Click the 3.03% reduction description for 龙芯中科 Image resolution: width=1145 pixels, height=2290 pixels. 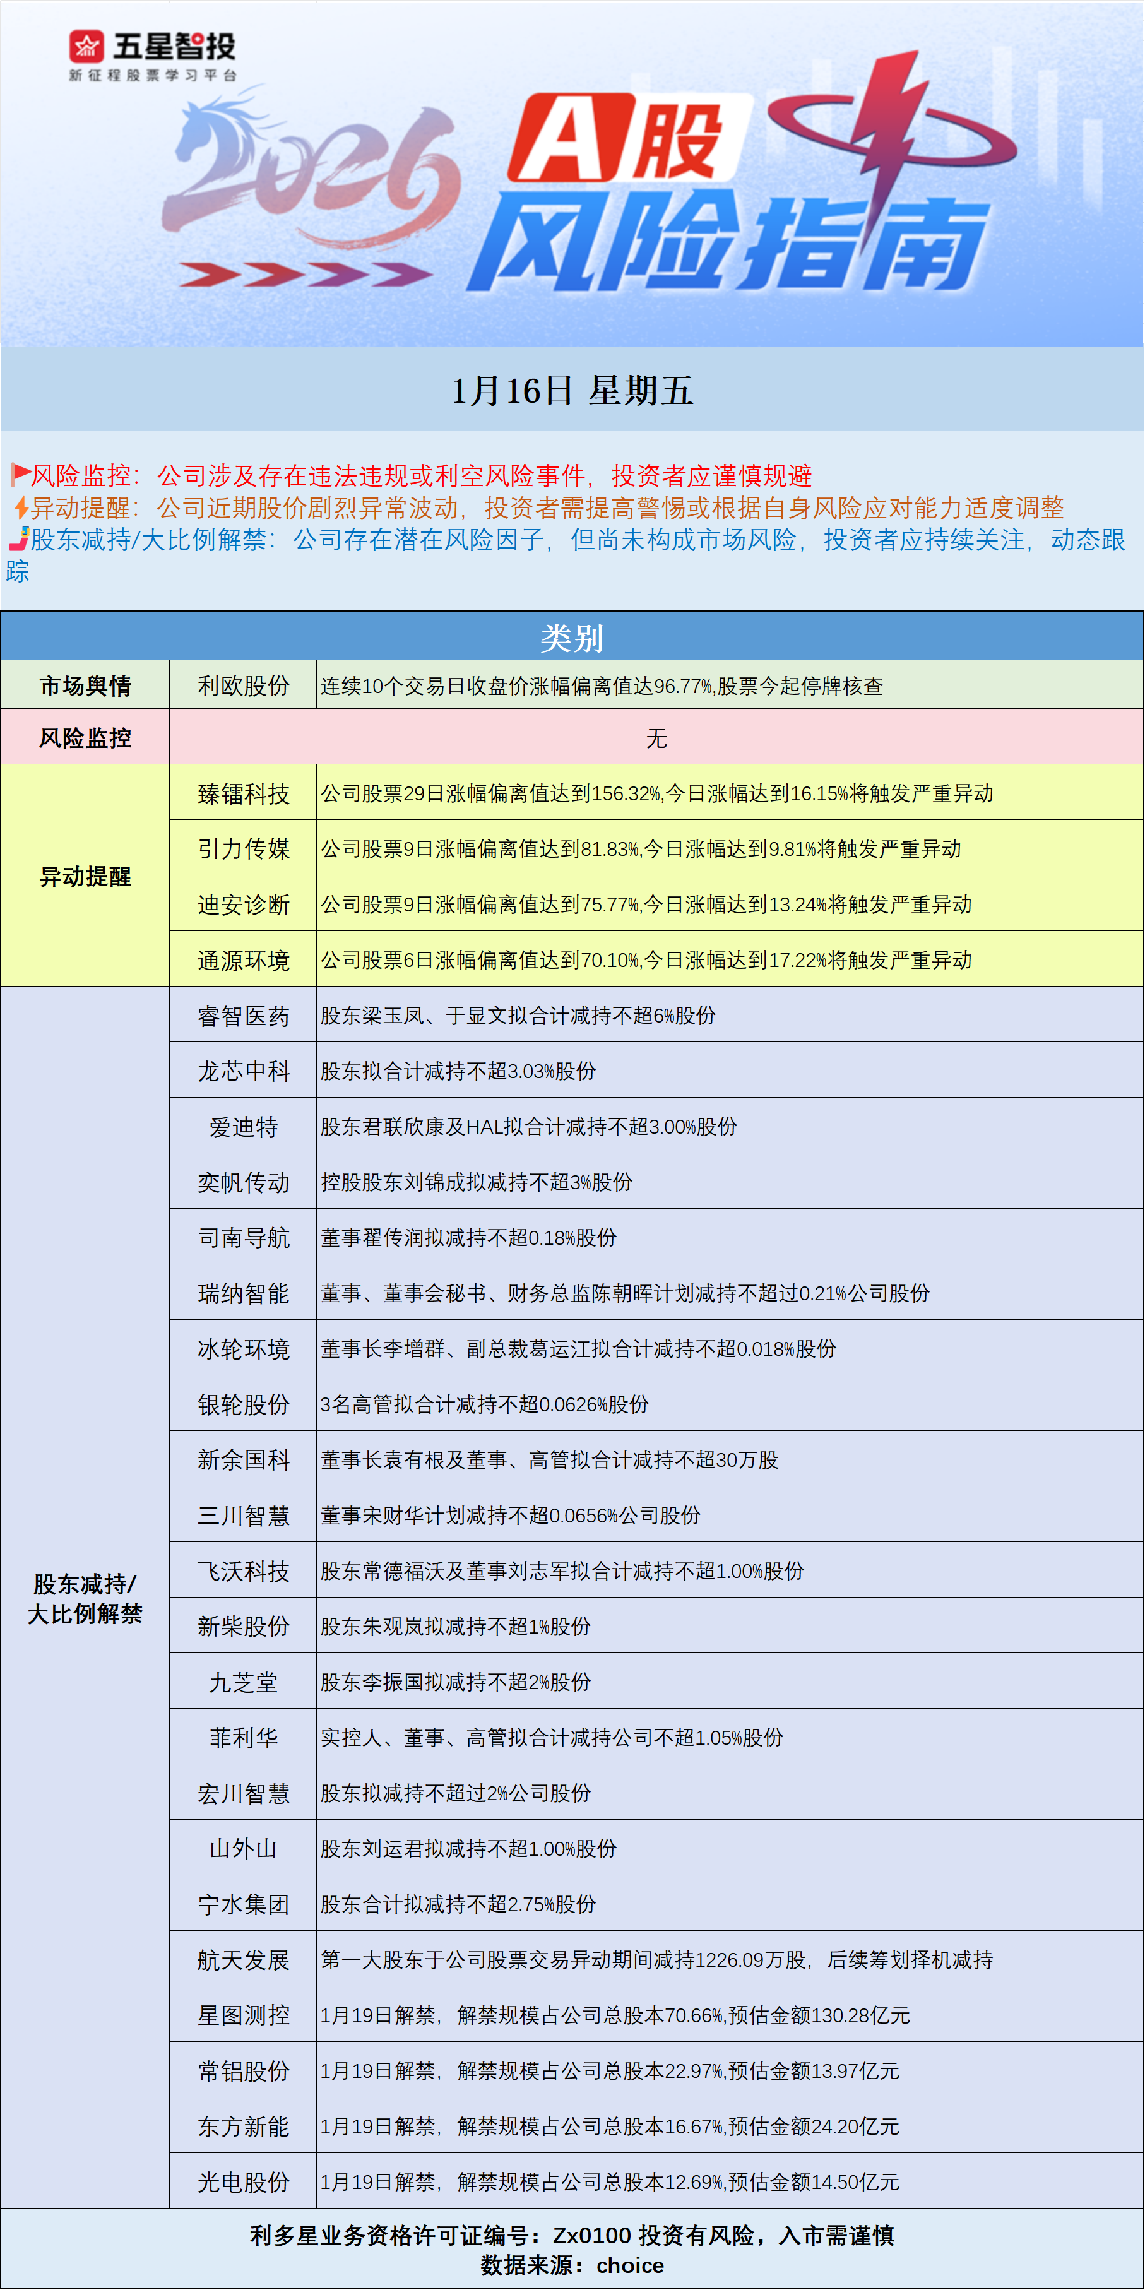coord(458,1071)
